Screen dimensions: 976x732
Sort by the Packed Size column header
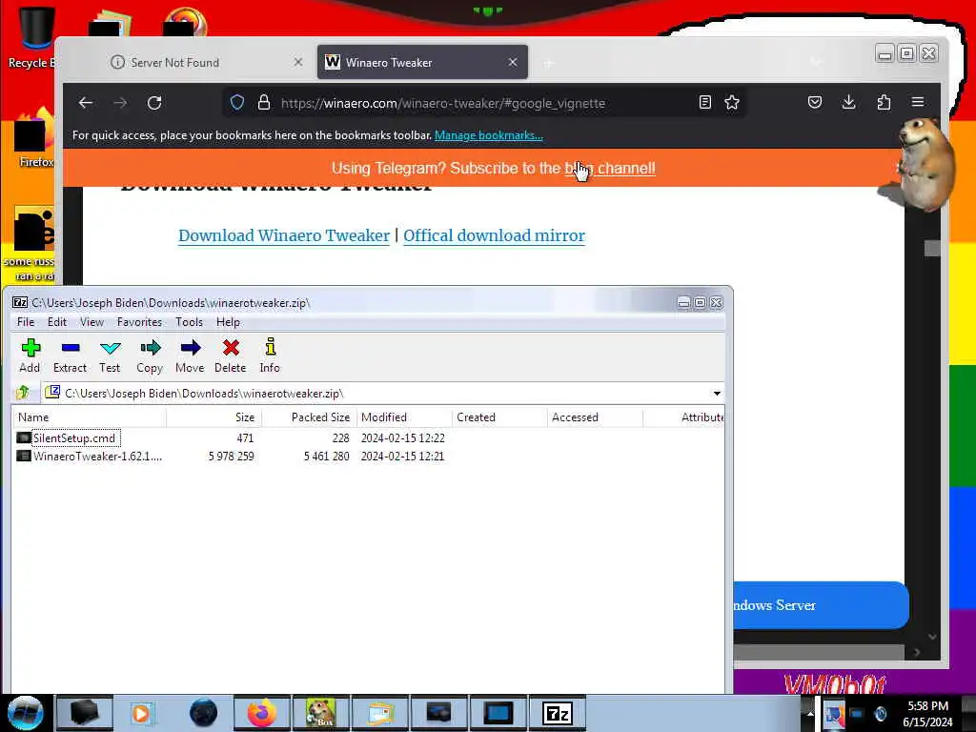(310, 417)
